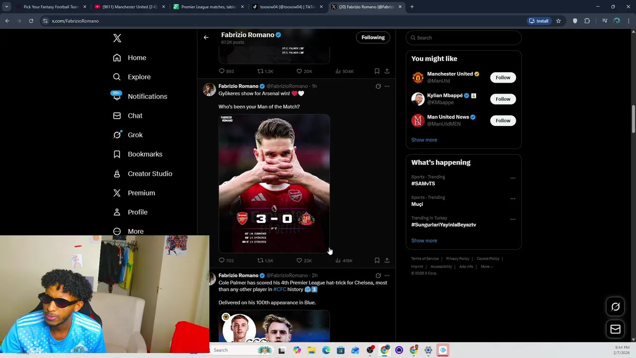Open more menu on Cole Palmer post
Viewport: 636px width, 358px height.
387,275
